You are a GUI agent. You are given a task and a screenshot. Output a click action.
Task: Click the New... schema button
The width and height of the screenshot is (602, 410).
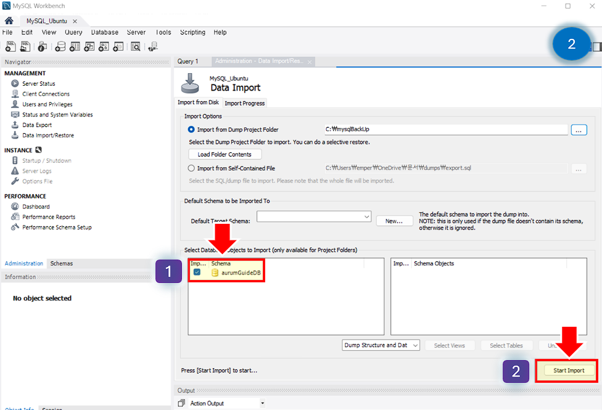pos(394,221)
